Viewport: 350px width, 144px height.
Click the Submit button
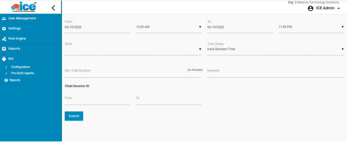coord(74,116)
